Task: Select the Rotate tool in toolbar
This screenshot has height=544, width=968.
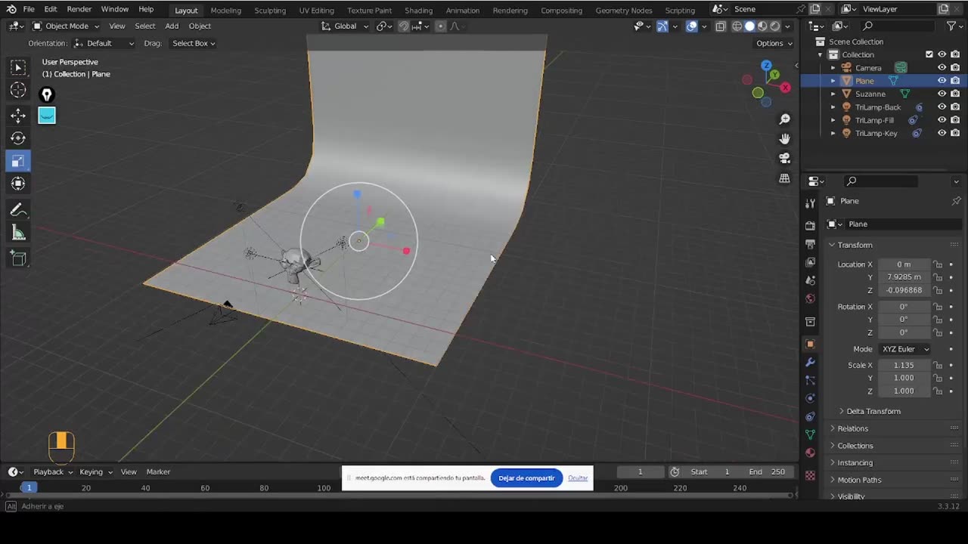Action: [18, 138]
